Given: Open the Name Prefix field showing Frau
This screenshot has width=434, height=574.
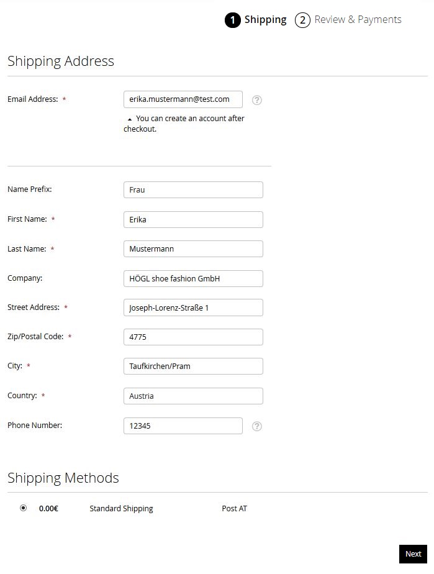Looking at the screenshot, I should (193, 190).
